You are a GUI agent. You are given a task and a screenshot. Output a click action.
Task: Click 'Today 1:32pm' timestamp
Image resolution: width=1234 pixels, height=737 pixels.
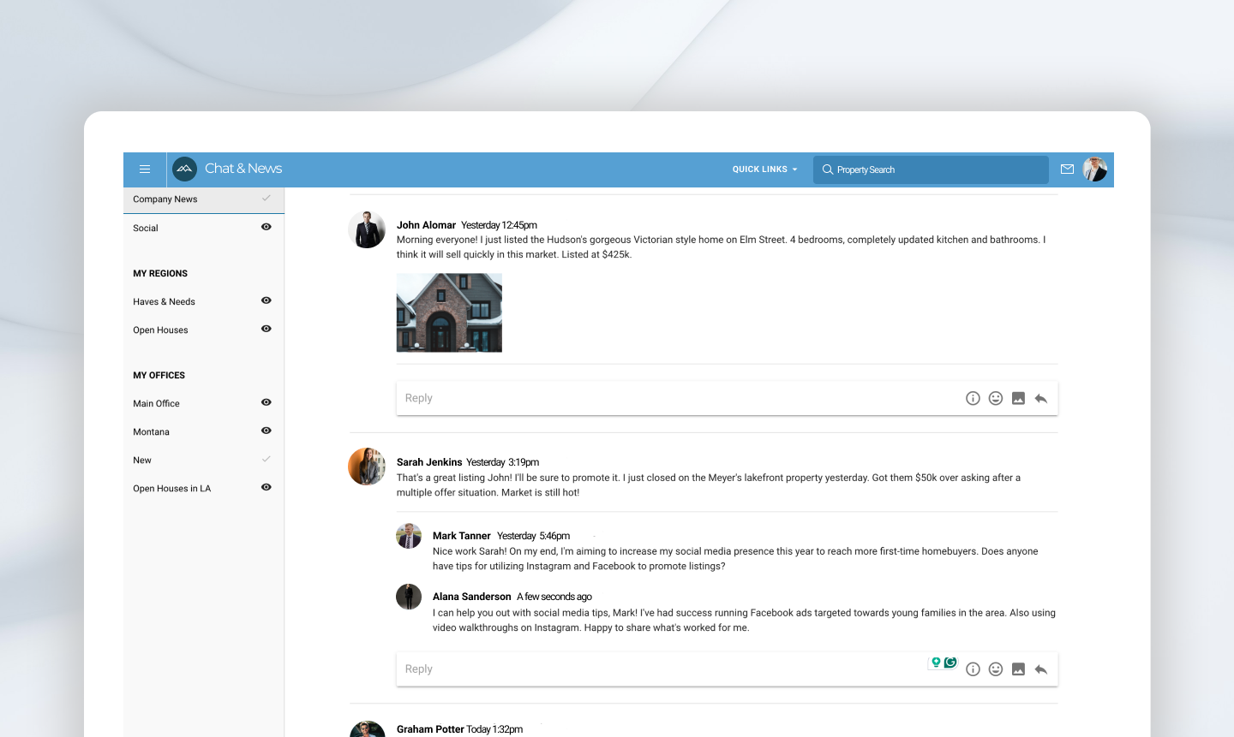494,729
